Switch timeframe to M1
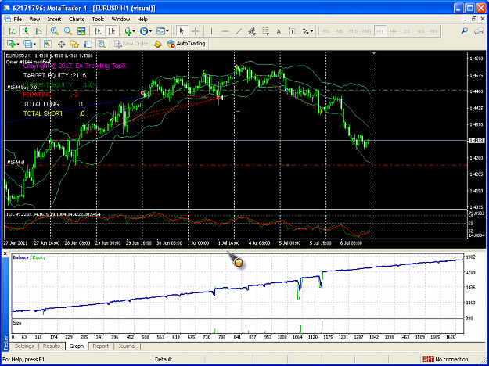The image size is (489, 366). 326,31
